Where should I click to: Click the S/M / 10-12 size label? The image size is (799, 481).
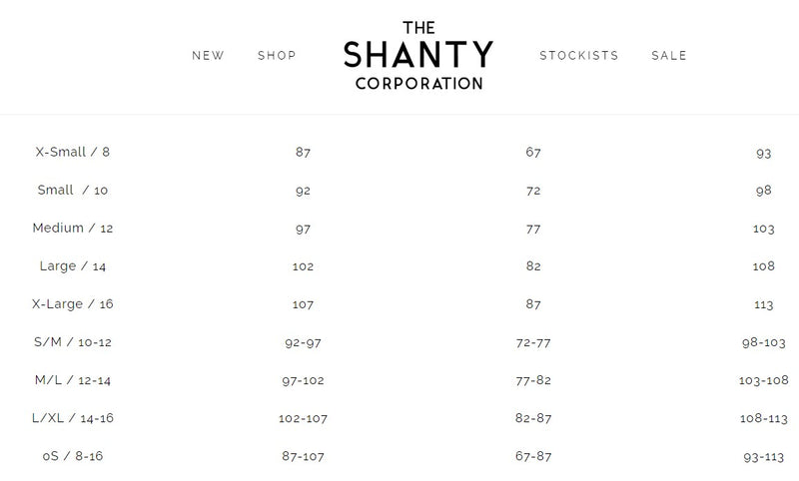pos(73,342)
